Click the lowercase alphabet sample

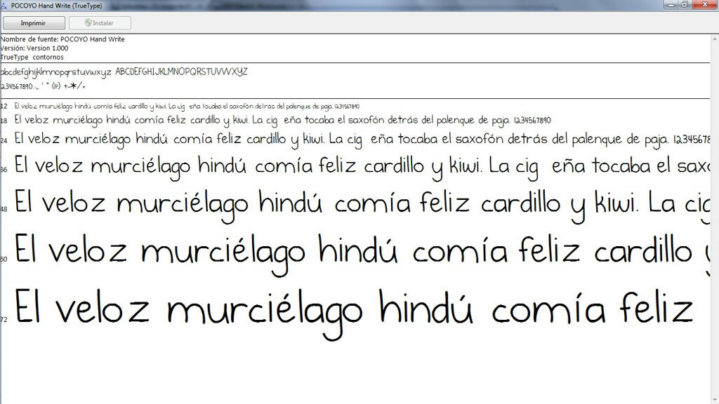tap(56, 72)
